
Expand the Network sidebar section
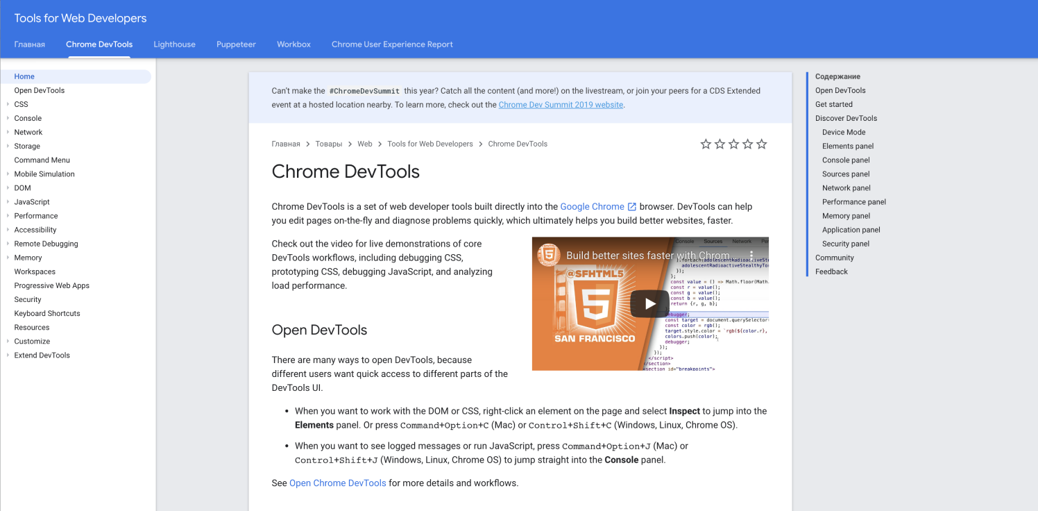[8, 132]
